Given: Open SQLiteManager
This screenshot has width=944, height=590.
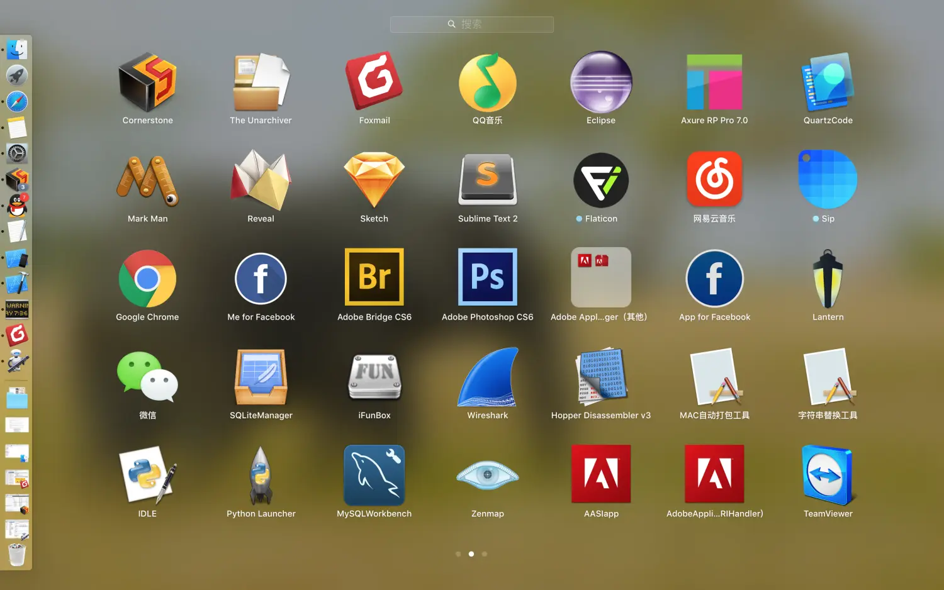Looking at the screenshot, I should 261,377.
